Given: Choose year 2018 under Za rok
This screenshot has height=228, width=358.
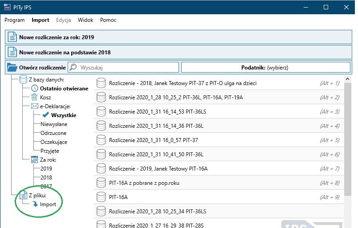Looking at the screenshot, I should [46, 178].
